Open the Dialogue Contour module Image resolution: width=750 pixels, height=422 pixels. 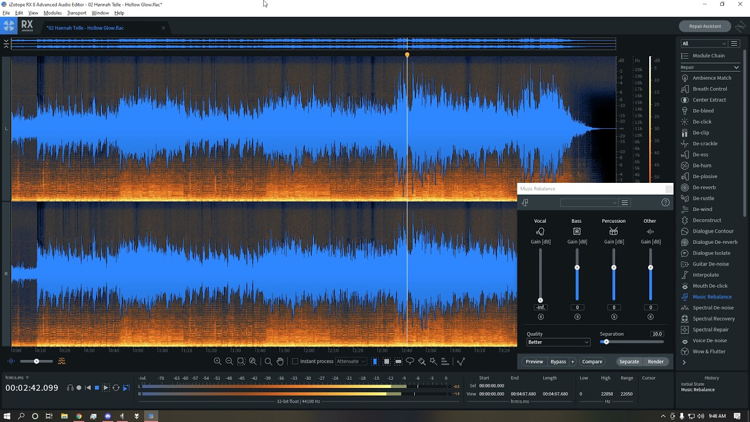click(x=707, y=231)
